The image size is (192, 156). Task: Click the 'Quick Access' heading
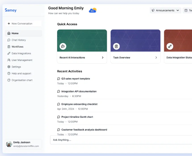click(x=67, y=24)
